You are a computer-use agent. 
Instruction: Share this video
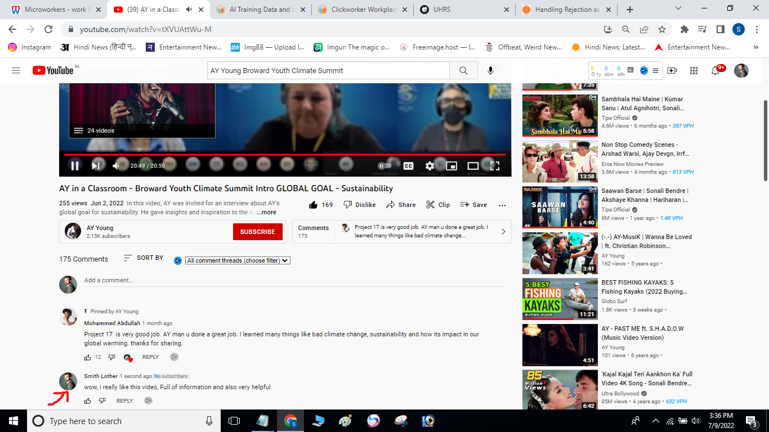[x=400, y=205]
